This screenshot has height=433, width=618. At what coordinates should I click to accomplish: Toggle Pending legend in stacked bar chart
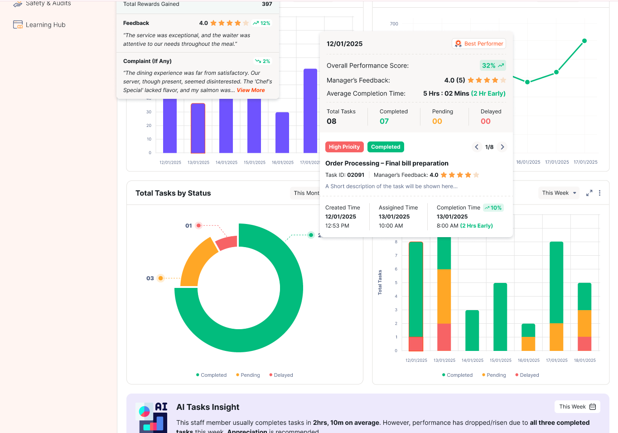pos(494,375)
